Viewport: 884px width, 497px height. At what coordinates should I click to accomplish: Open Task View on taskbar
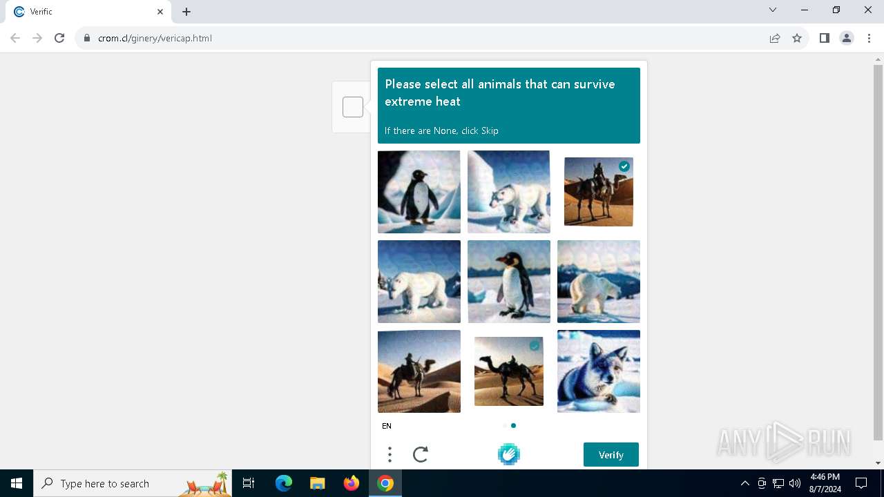(x=249, y=483)
